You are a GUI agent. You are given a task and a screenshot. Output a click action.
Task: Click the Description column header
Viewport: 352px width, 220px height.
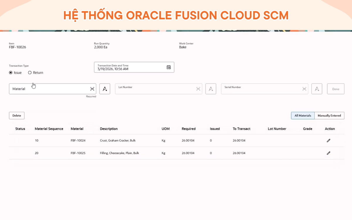click(x=109, y=129)
